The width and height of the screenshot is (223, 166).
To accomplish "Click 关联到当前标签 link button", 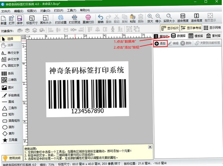I will [207, 43].
